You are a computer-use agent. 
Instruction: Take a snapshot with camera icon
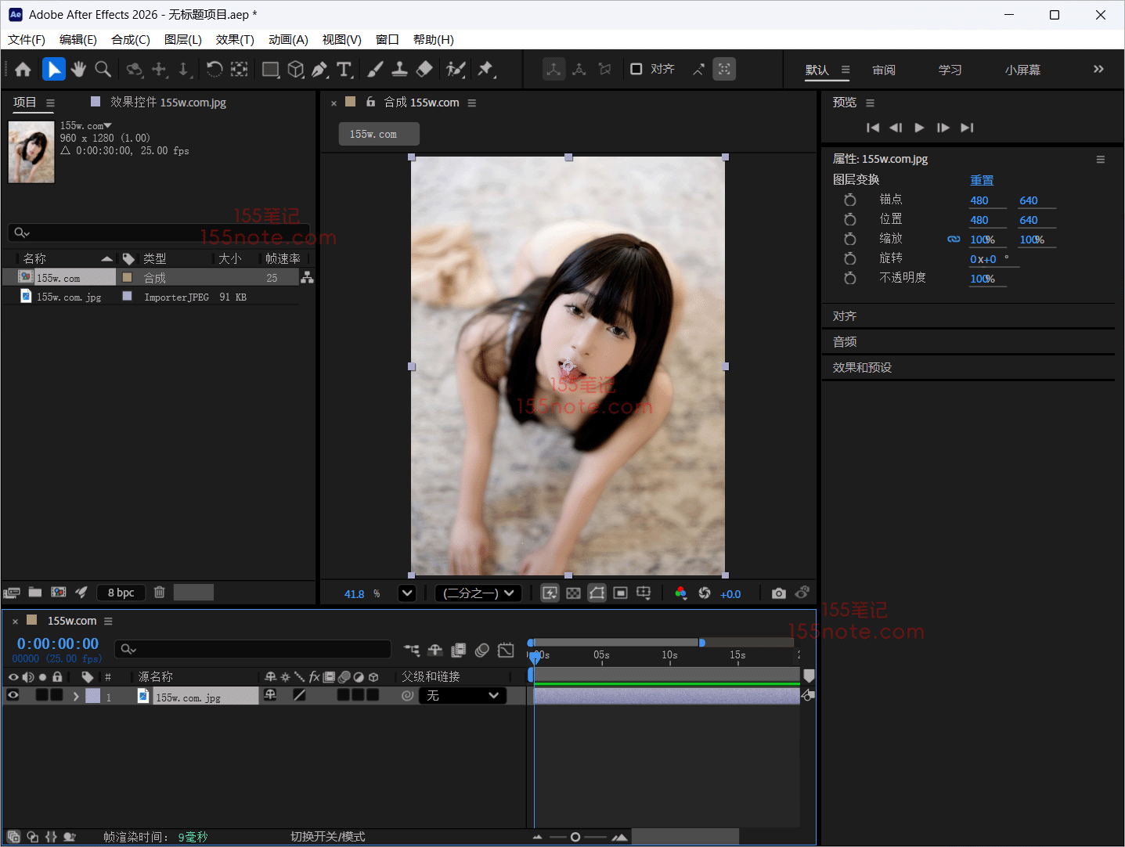[778, 593]
